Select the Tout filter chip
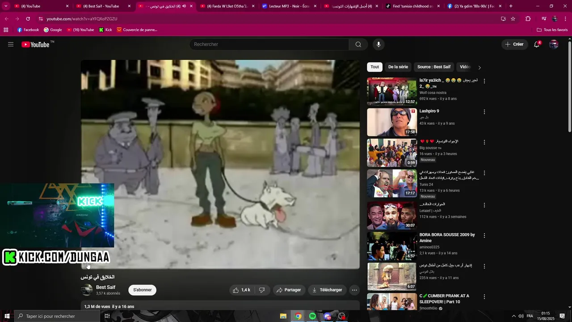Screen dimensions: 572x322 click(x=375, y=67)
